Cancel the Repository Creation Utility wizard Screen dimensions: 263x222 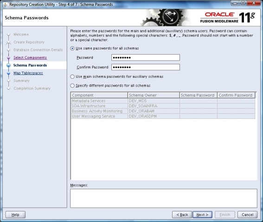pyautogui.click(x=247, y=215)
